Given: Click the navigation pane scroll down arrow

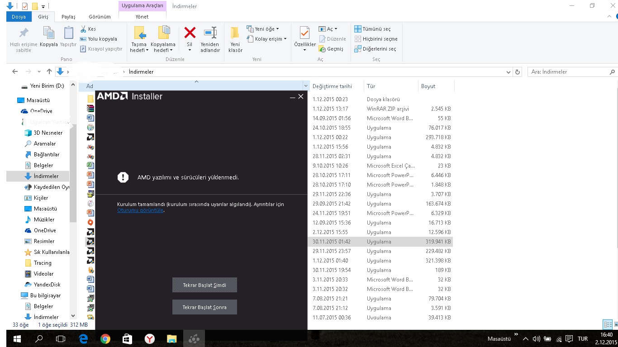Looking at the screenshot, I should (x=73, y=316).
